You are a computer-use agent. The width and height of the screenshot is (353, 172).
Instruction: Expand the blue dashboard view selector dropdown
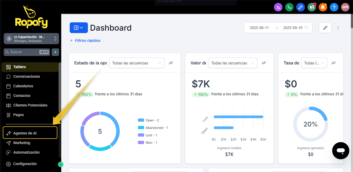click(x=79, y=28)
